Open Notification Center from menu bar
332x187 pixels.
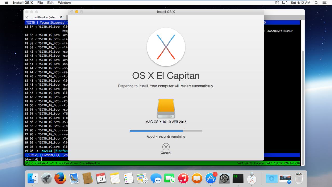pos(324,3)
